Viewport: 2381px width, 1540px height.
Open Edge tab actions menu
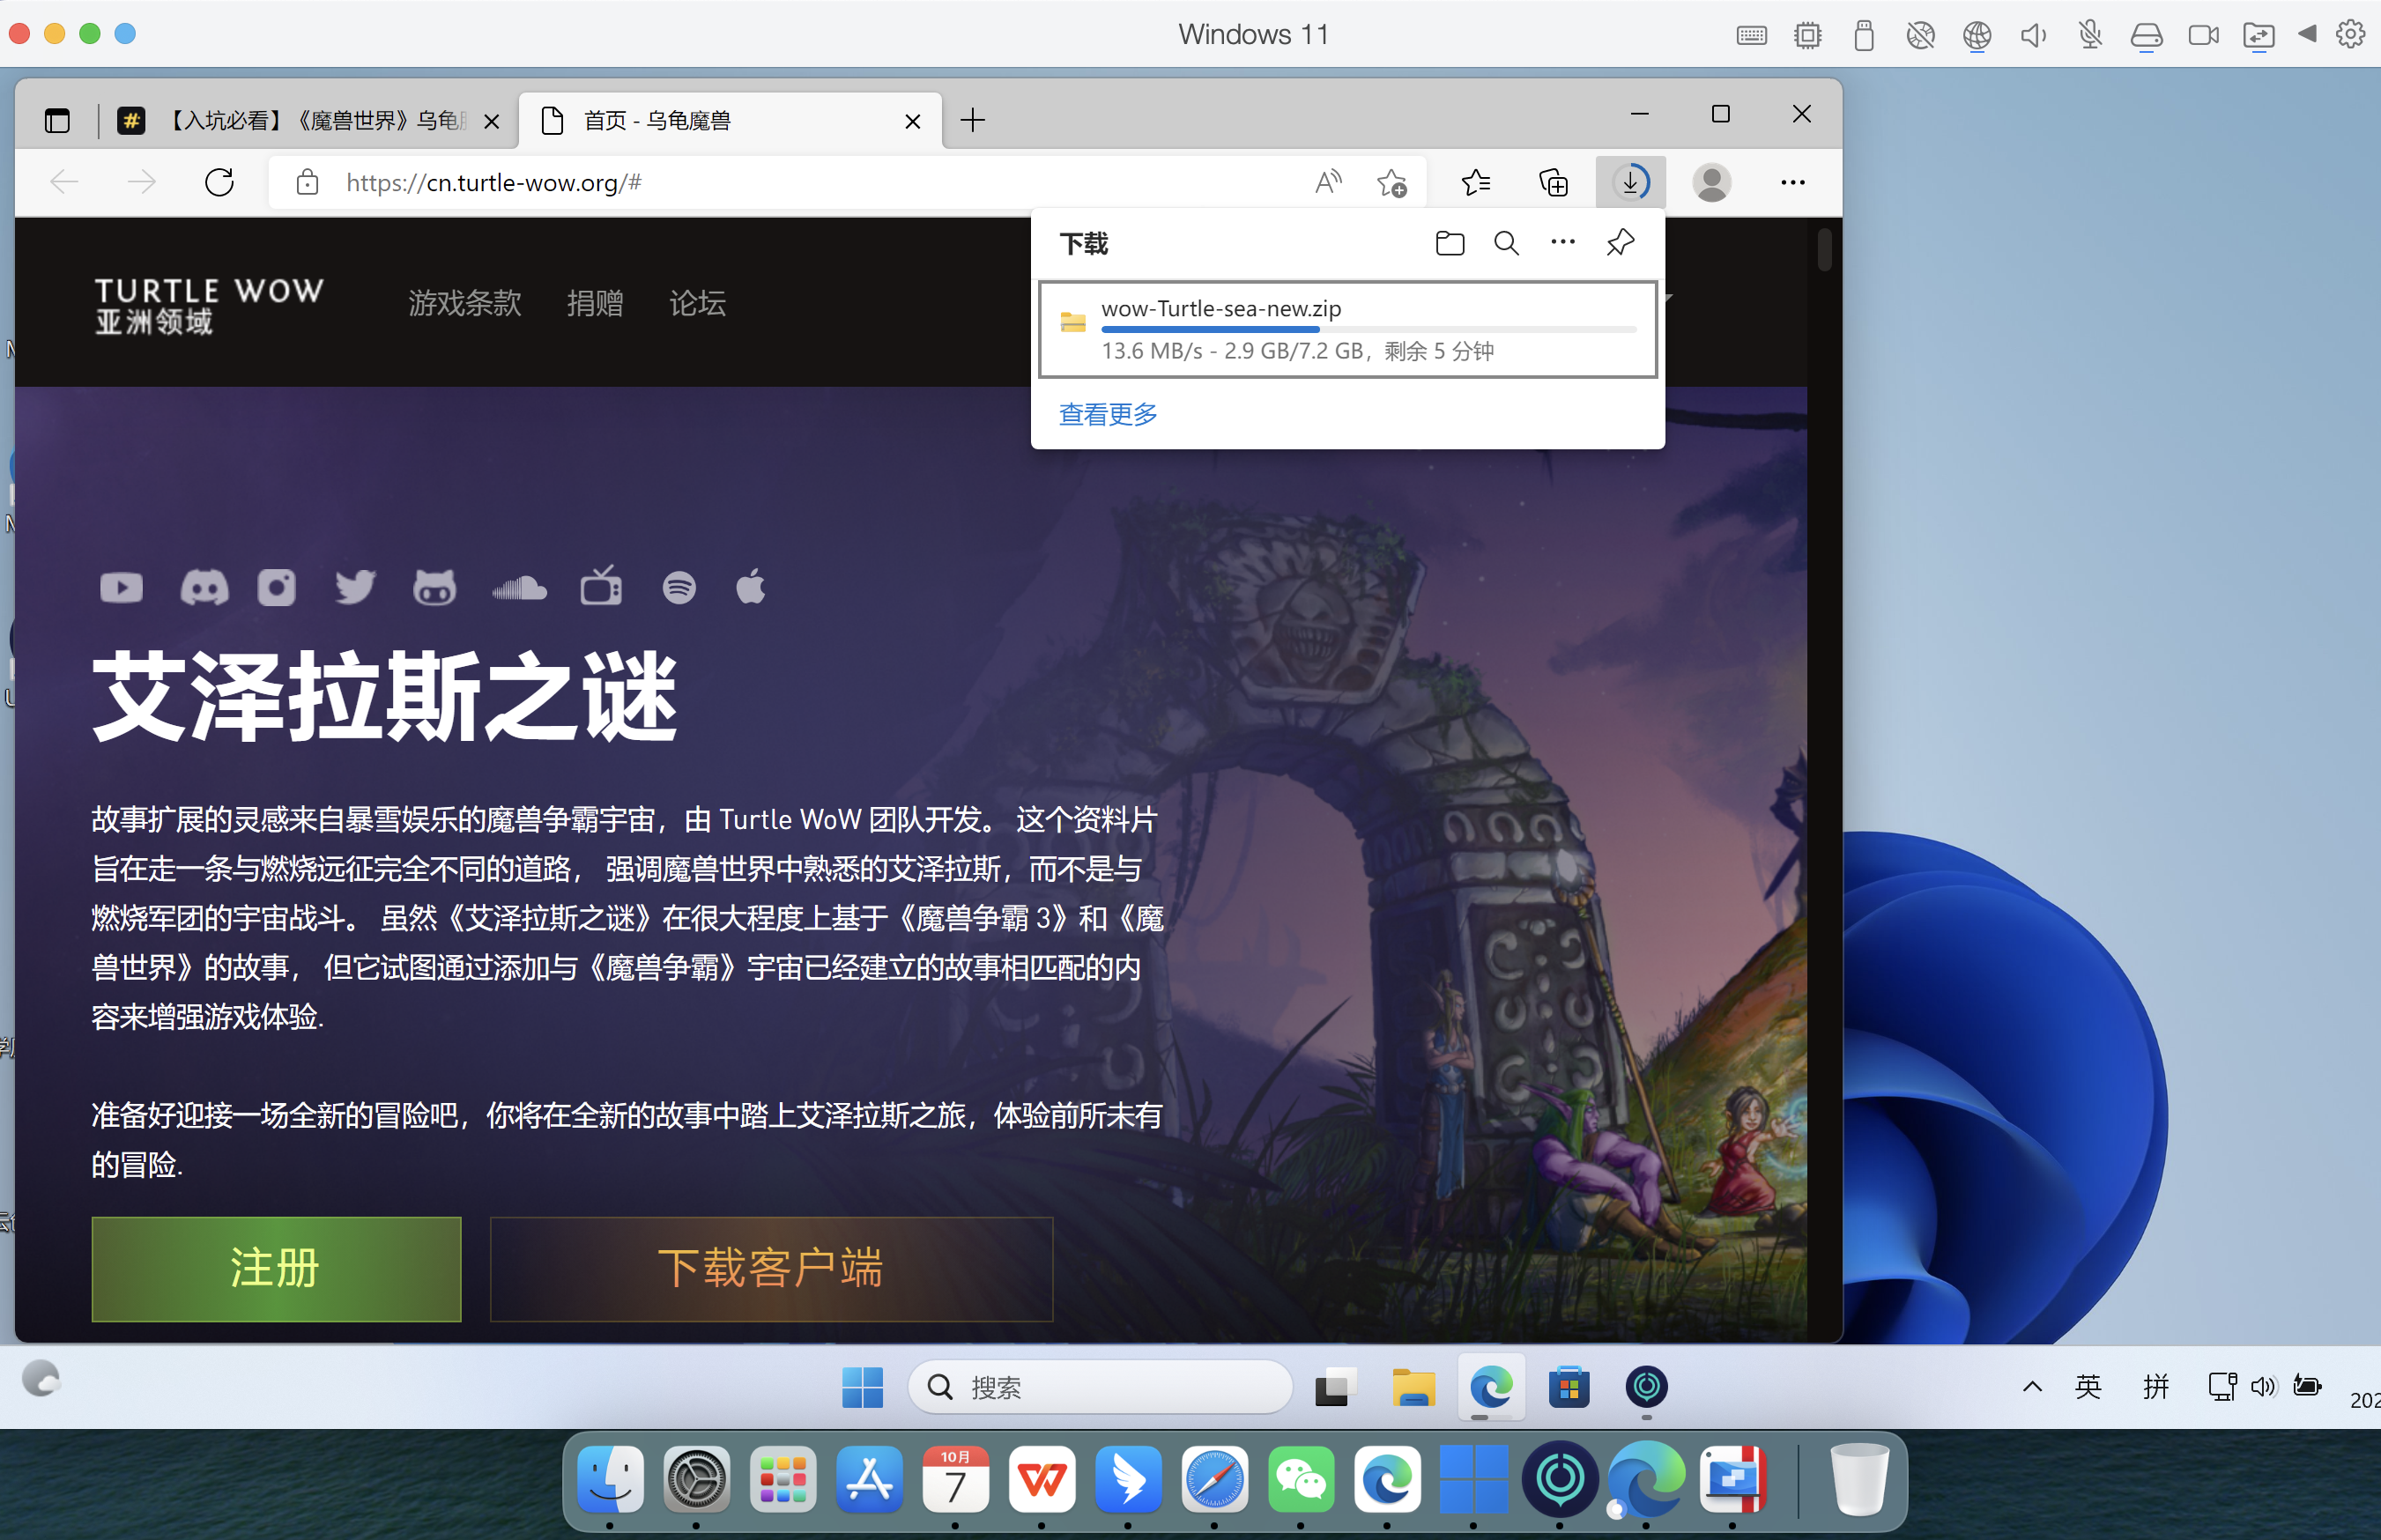[57, 121]
